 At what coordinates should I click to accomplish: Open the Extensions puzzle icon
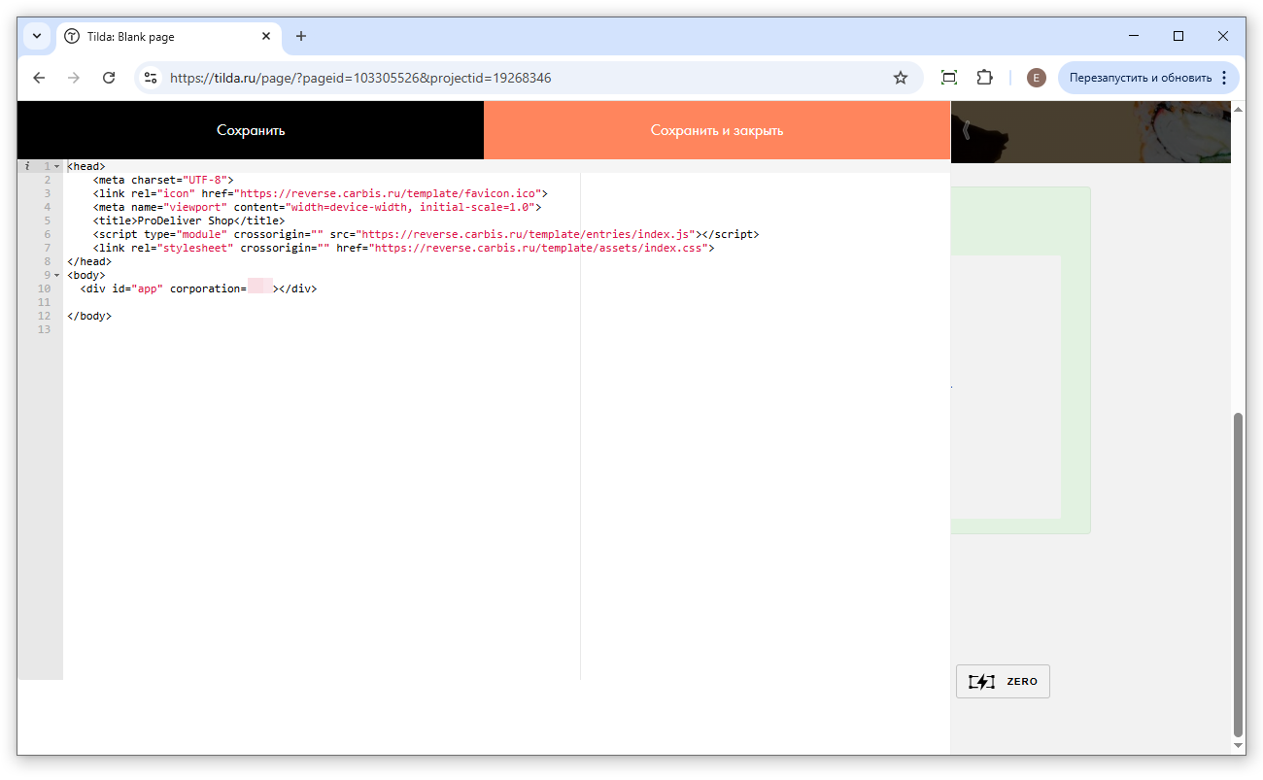coord(985,78)
